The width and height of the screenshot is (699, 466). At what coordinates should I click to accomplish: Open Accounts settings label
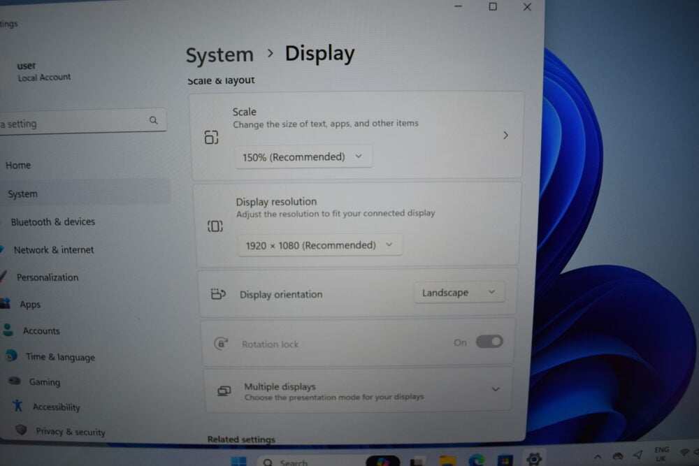[41, 331]
